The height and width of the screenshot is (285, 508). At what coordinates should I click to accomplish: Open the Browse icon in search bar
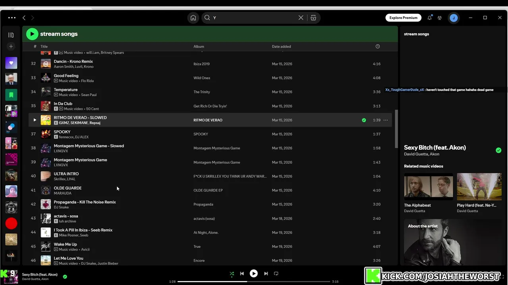point(314,18)
